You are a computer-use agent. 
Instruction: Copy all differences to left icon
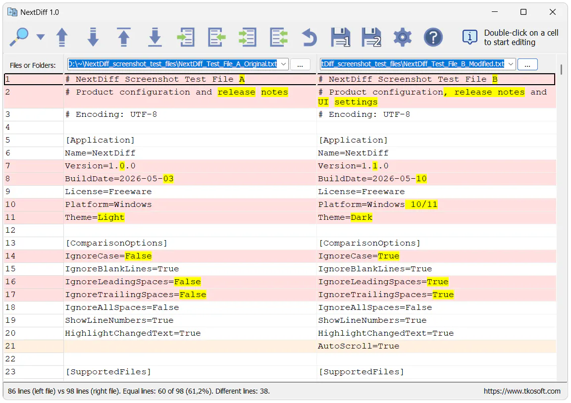[279, 37]
